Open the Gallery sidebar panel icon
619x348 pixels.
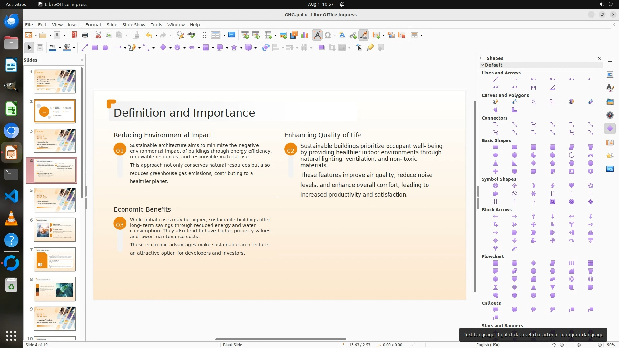[x=610, y=101]
